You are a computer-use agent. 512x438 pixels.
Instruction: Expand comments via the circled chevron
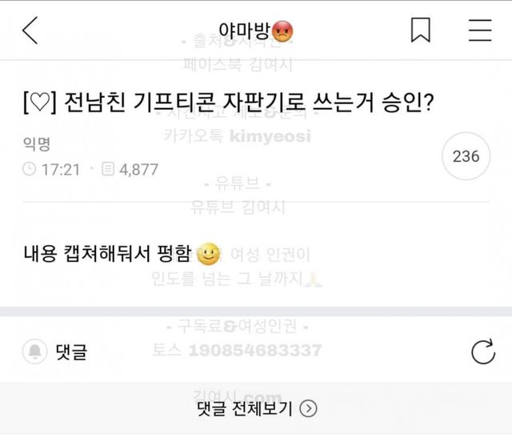(x=309, y=408)
